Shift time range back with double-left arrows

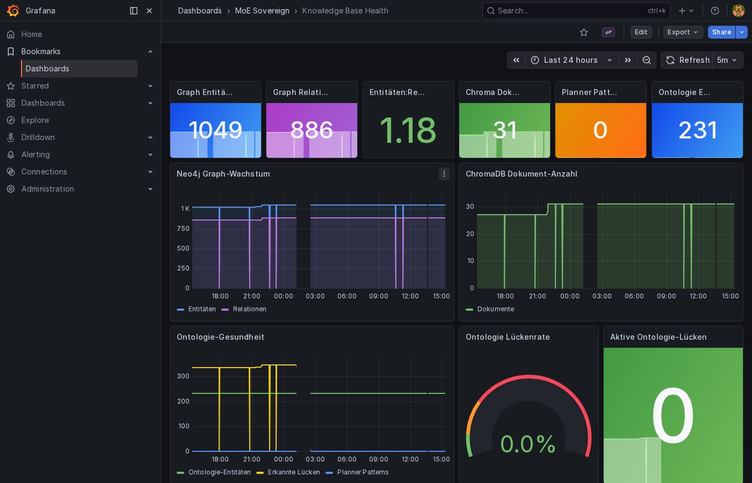[x=516, y=60]
